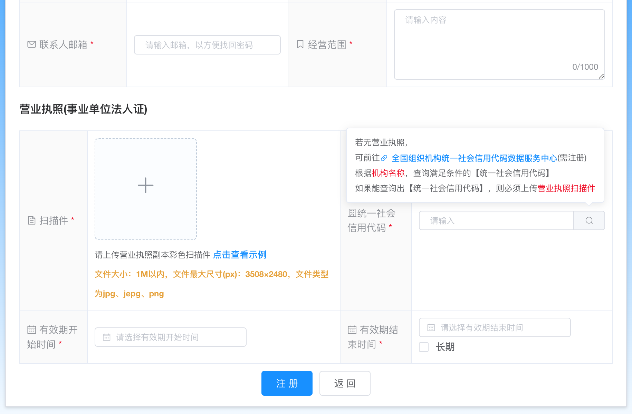Focus the 经营范围 text area
This screenshot has width=632, height=414.
point(499,45)
